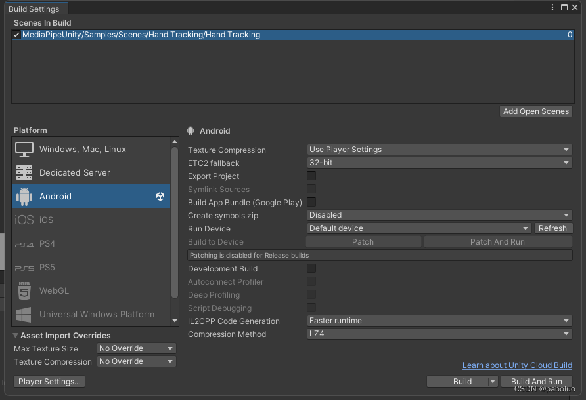The height and width of the screenshot is (400, 586).
Task: Select the Android platform row
Action: click(91, 196)
